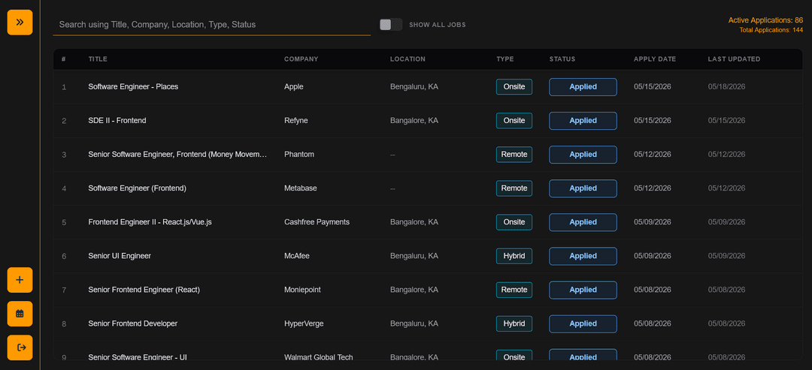Click the 'McAfee' company cell

click(x=297, y=256)
